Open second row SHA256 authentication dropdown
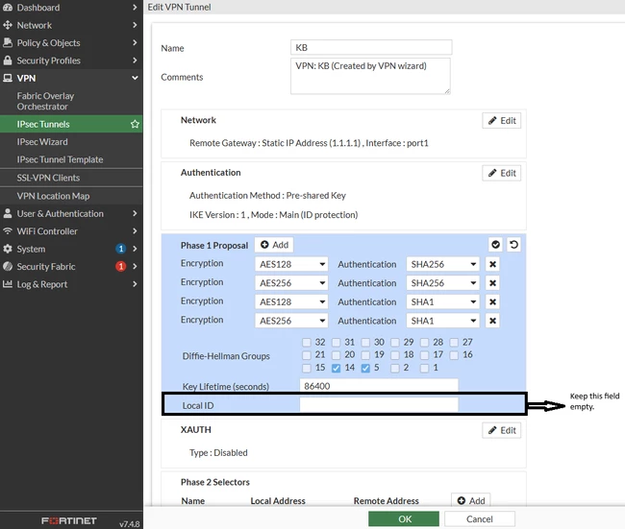The image size is (625, 529). click(x=442, y=283)
